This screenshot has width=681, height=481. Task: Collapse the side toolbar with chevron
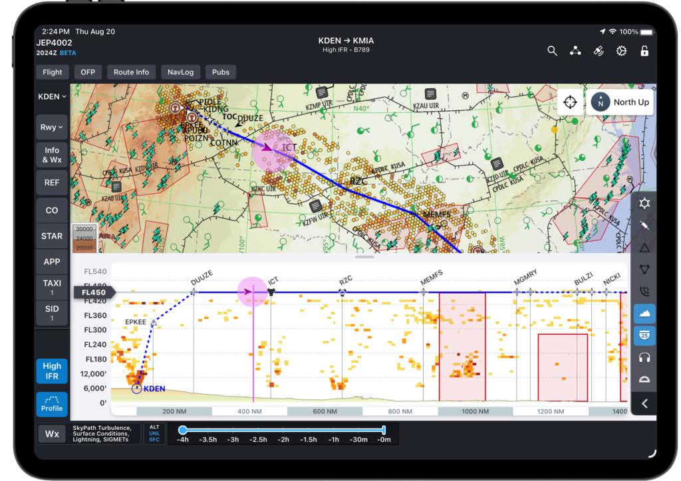644,404
